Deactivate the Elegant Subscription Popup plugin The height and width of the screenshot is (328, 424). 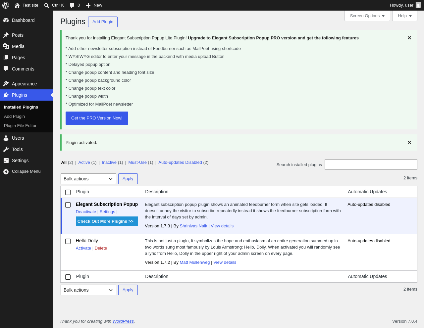(x=86, y=212)
